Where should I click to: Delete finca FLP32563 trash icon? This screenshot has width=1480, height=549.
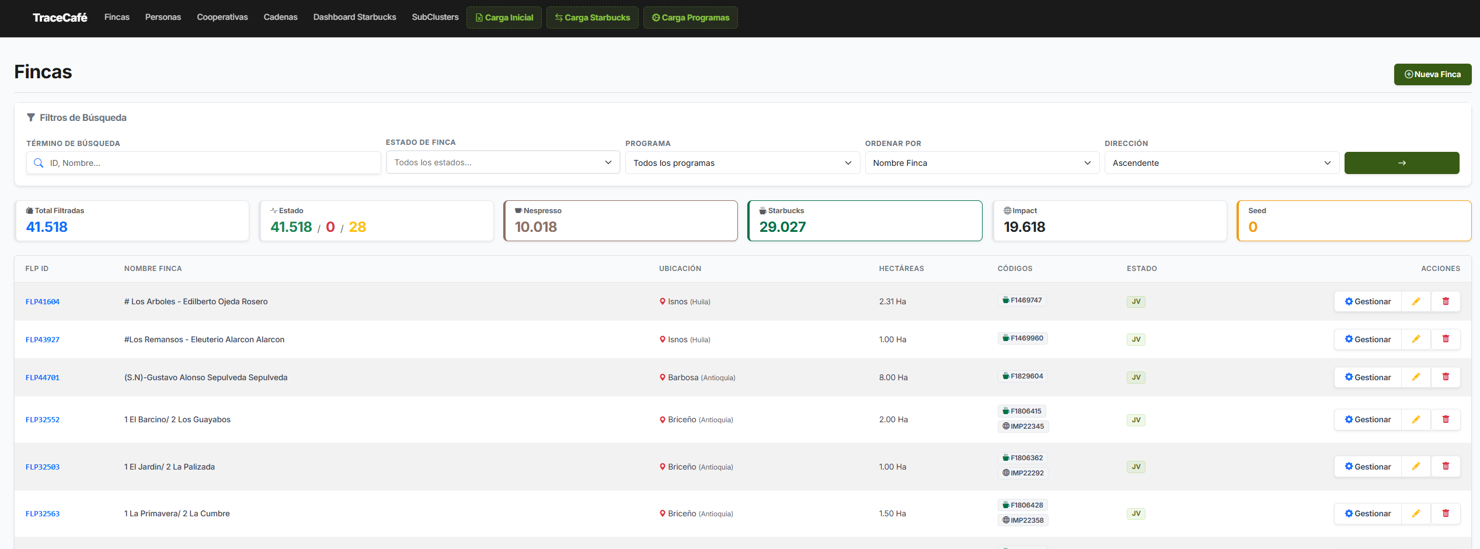1446,513
